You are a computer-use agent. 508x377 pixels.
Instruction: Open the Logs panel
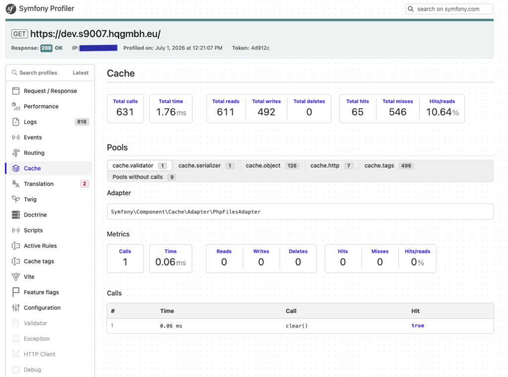tap(50, 122)
